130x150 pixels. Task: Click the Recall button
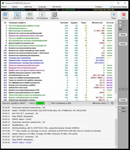point(123,44)
